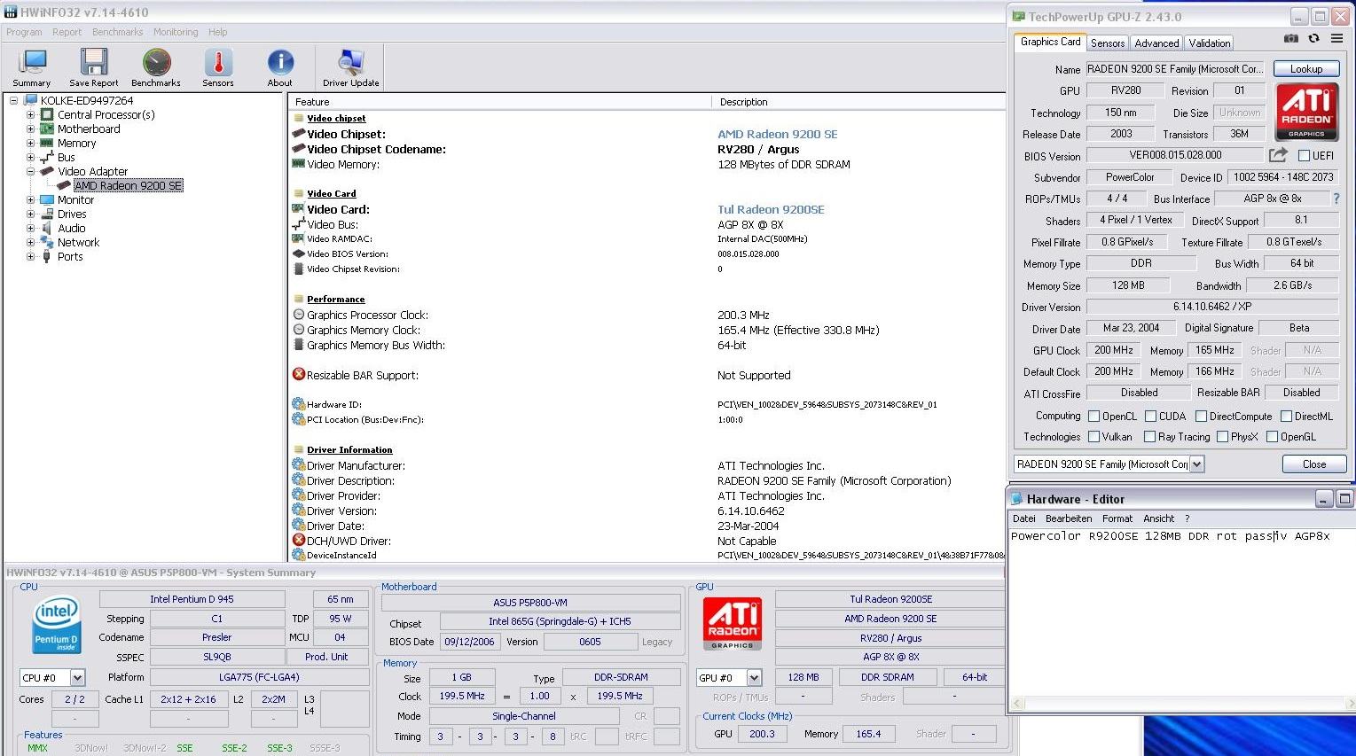1356x756 pixels.
Task: Select the Ports tree node
Action: click(70, 256)
